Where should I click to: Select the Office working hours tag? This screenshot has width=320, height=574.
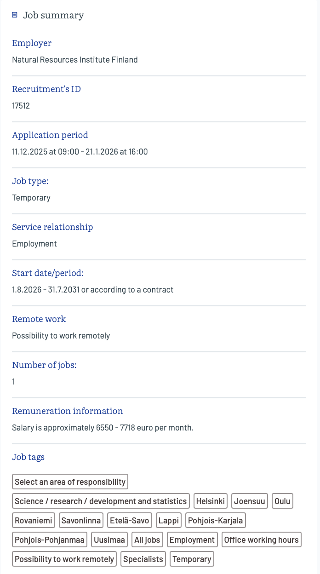click(261, 540)
